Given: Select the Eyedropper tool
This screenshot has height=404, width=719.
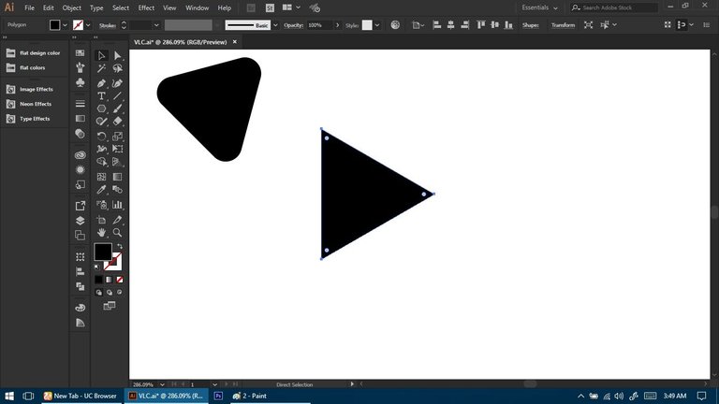Looking at the screenshot, I should click(x=101, y=189).
